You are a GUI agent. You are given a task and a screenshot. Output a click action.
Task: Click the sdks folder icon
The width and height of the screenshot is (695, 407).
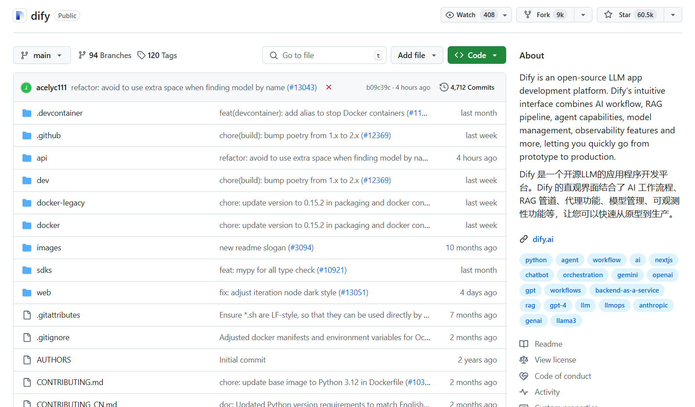(27, 270)
